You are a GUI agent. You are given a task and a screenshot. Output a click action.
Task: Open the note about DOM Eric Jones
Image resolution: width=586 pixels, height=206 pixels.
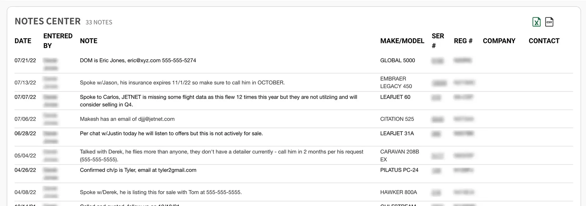[x=138, y=60]
